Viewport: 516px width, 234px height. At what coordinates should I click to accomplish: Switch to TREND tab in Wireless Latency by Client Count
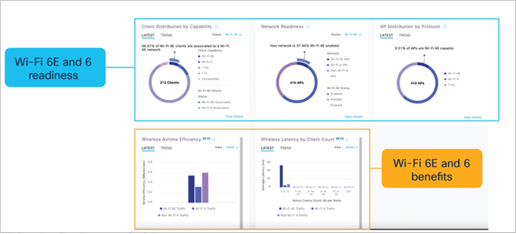coord(285,148)
